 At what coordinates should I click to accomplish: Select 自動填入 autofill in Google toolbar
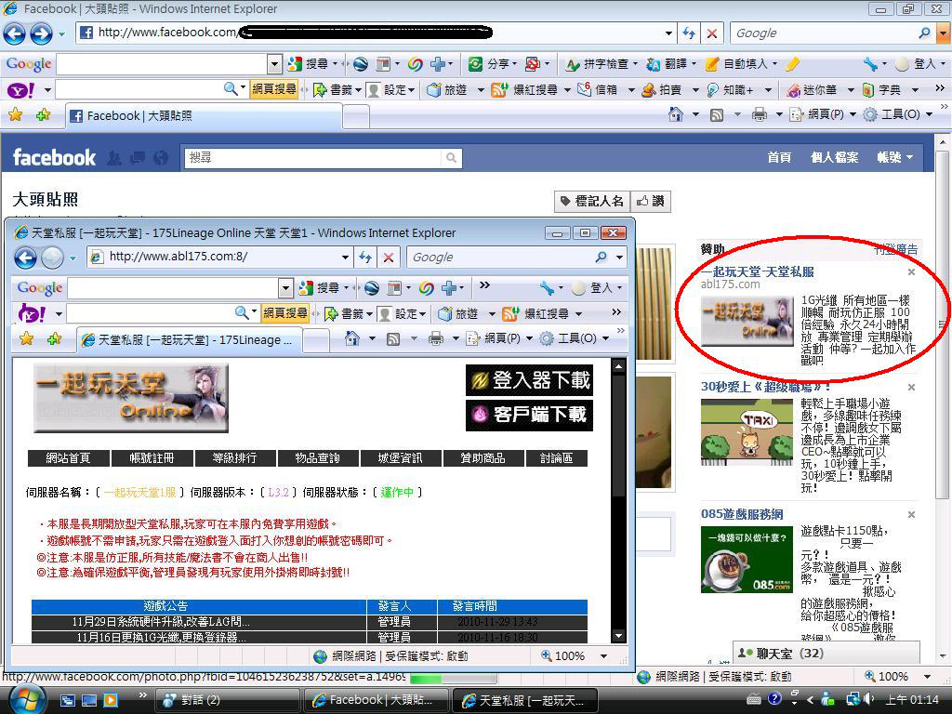[x=739, y=64]
